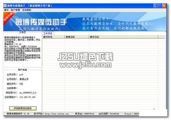This screenshot has width=171, height=120.
Task: Click the 用户信息 group heading
Action: [22, 70]
